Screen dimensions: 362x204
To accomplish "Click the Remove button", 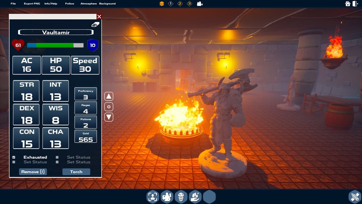I will point(33,171).
